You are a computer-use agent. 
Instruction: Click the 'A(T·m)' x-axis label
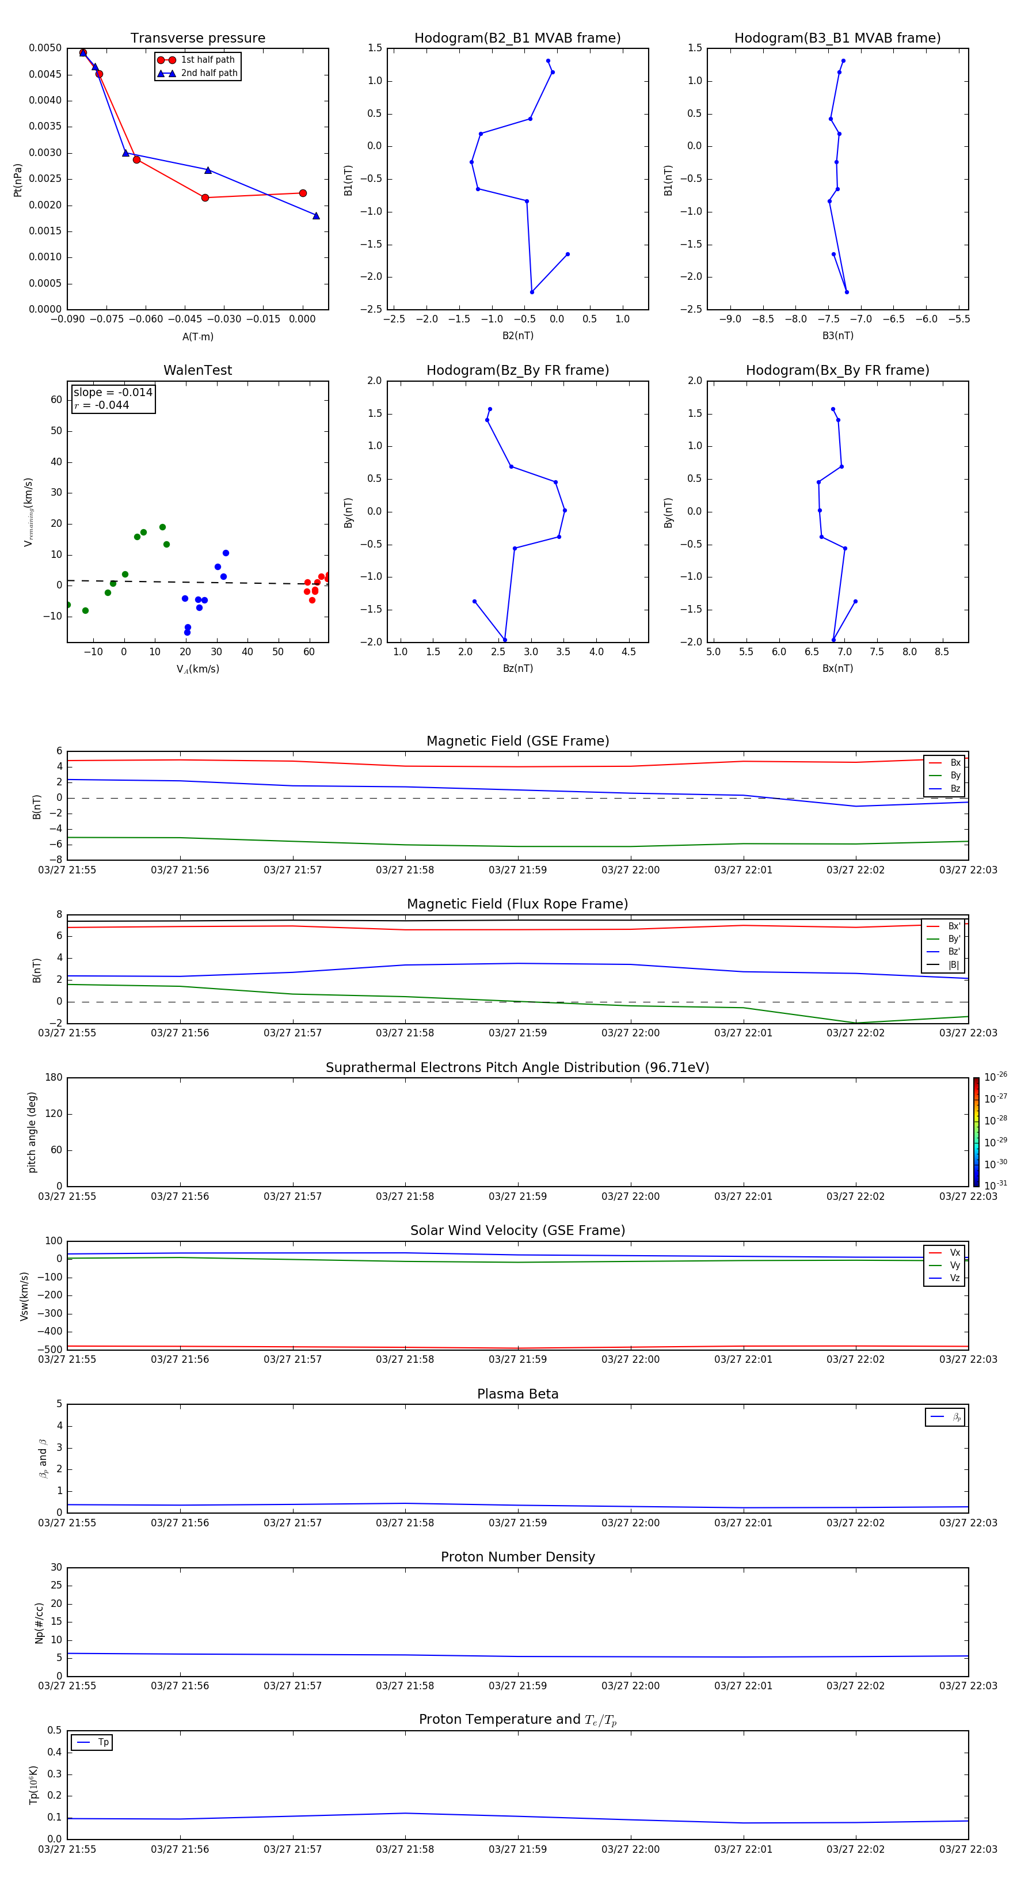click(x=197, y=337)
